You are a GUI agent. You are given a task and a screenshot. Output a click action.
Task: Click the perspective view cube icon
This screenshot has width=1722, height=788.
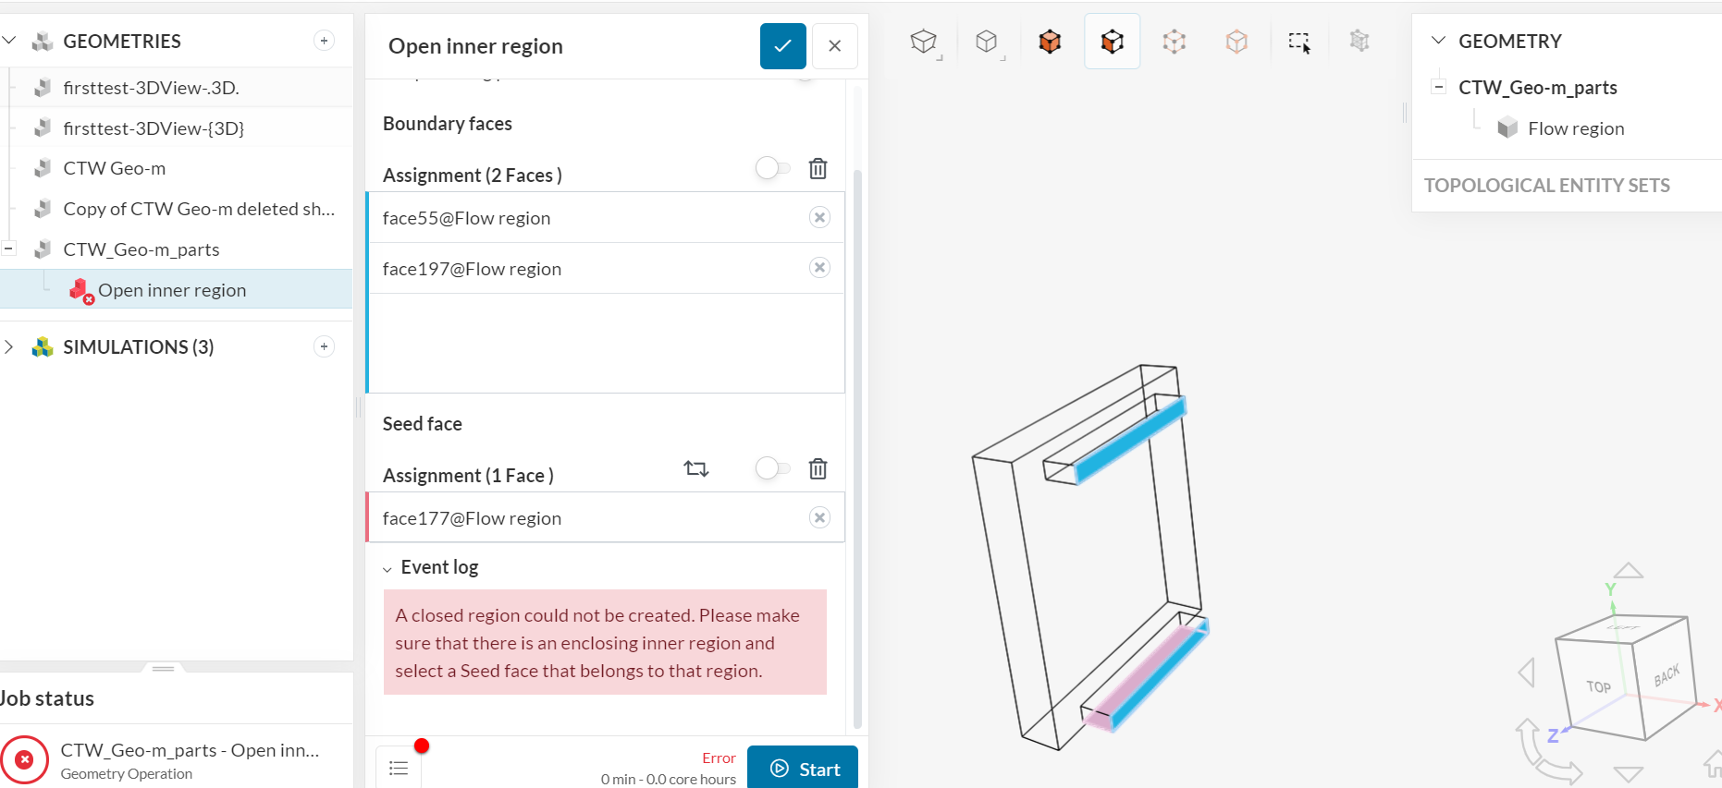925,41
